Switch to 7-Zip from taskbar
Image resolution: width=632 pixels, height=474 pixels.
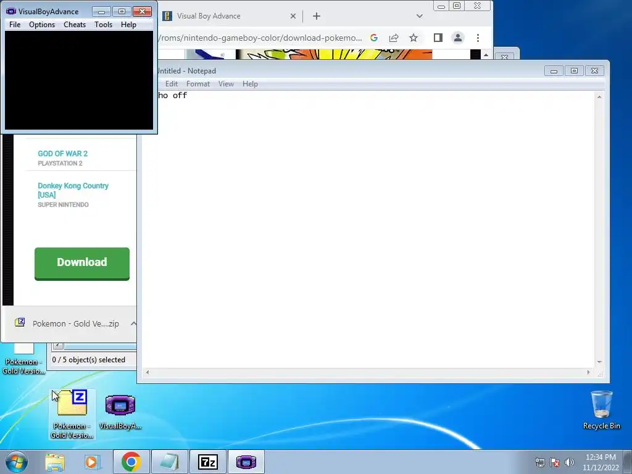coord(208,462)
